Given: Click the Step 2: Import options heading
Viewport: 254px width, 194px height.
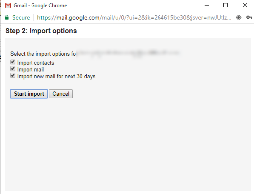Looking at the screenshot, I should [x=41, y=31].
